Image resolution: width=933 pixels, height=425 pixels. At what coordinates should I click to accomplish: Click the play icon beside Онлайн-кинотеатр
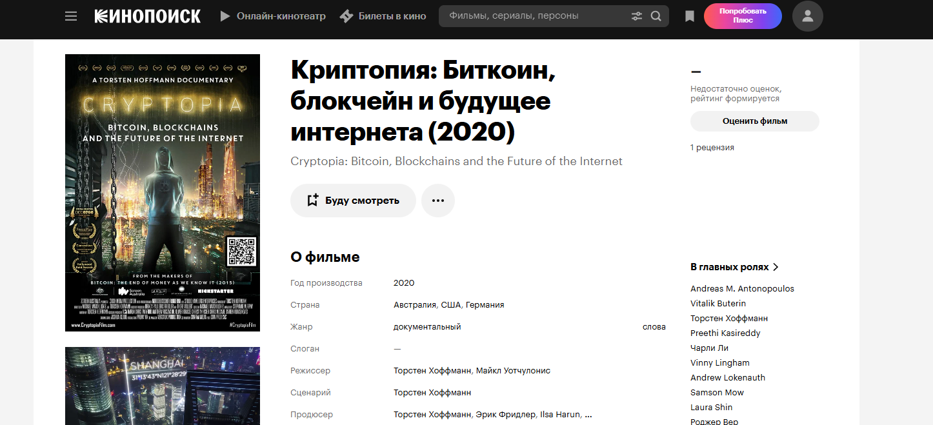(225, 16)
